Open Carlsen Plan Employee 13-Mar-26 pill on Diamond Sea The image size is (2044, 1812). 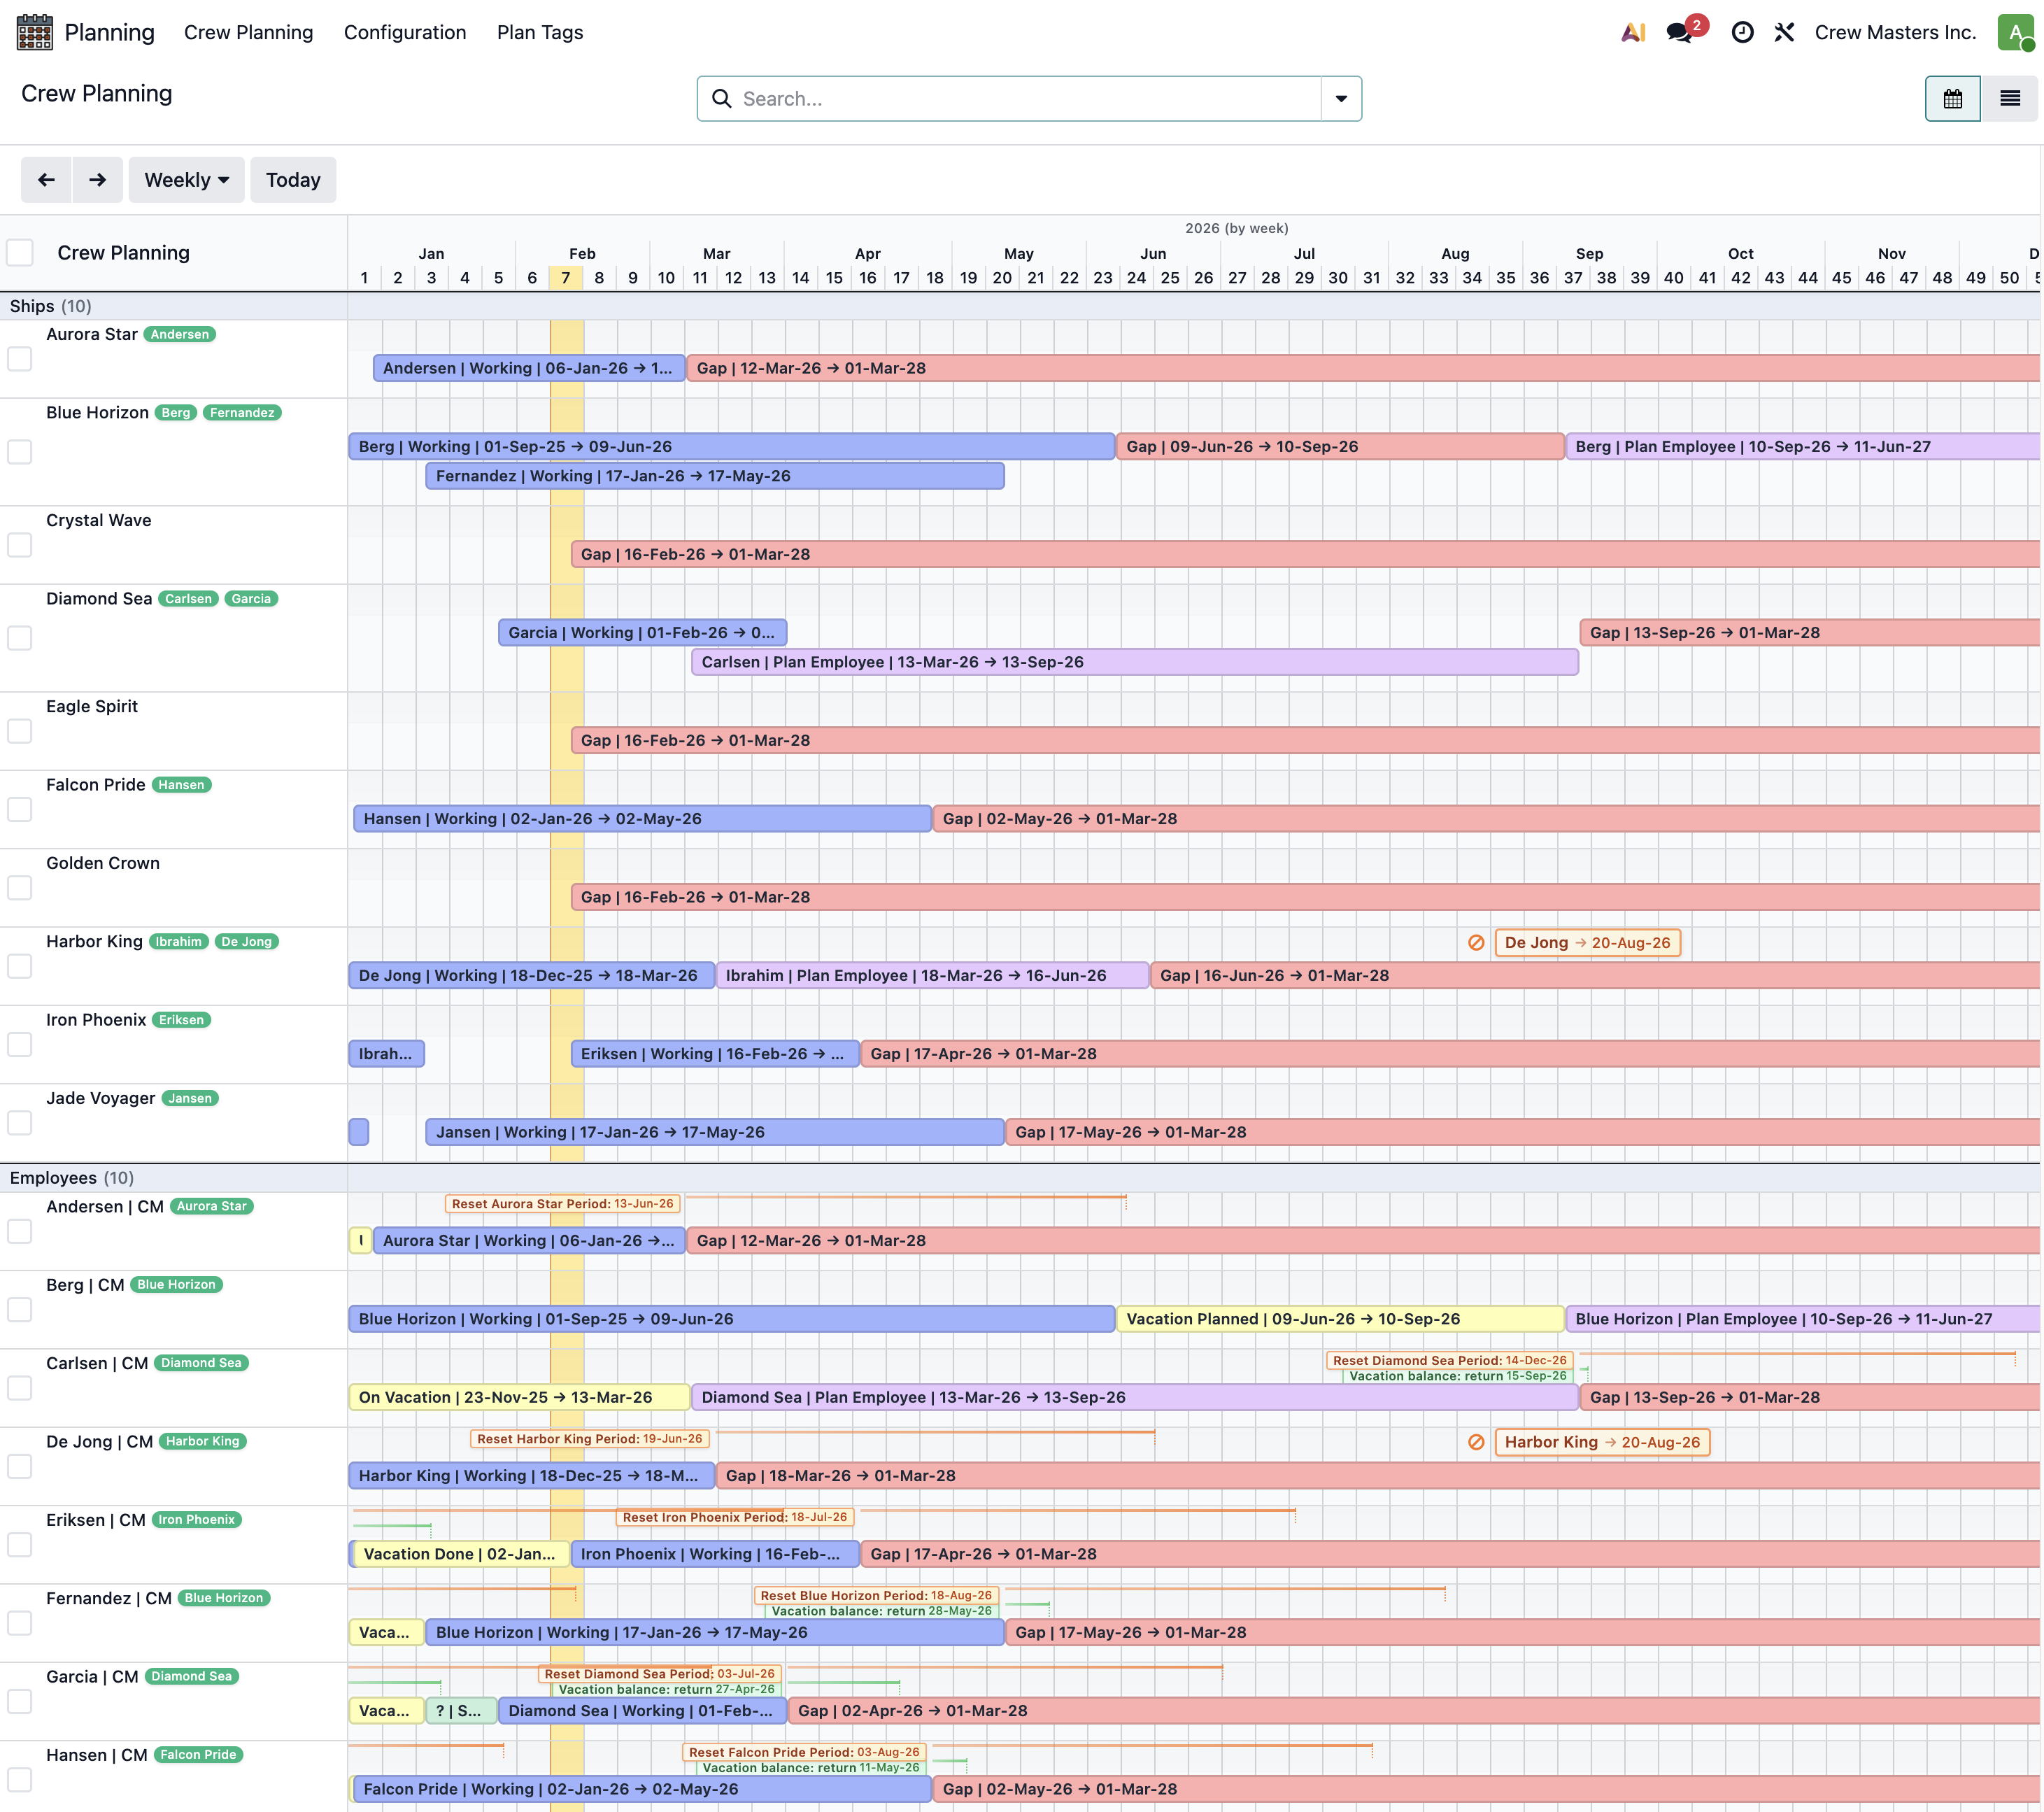1134,662
